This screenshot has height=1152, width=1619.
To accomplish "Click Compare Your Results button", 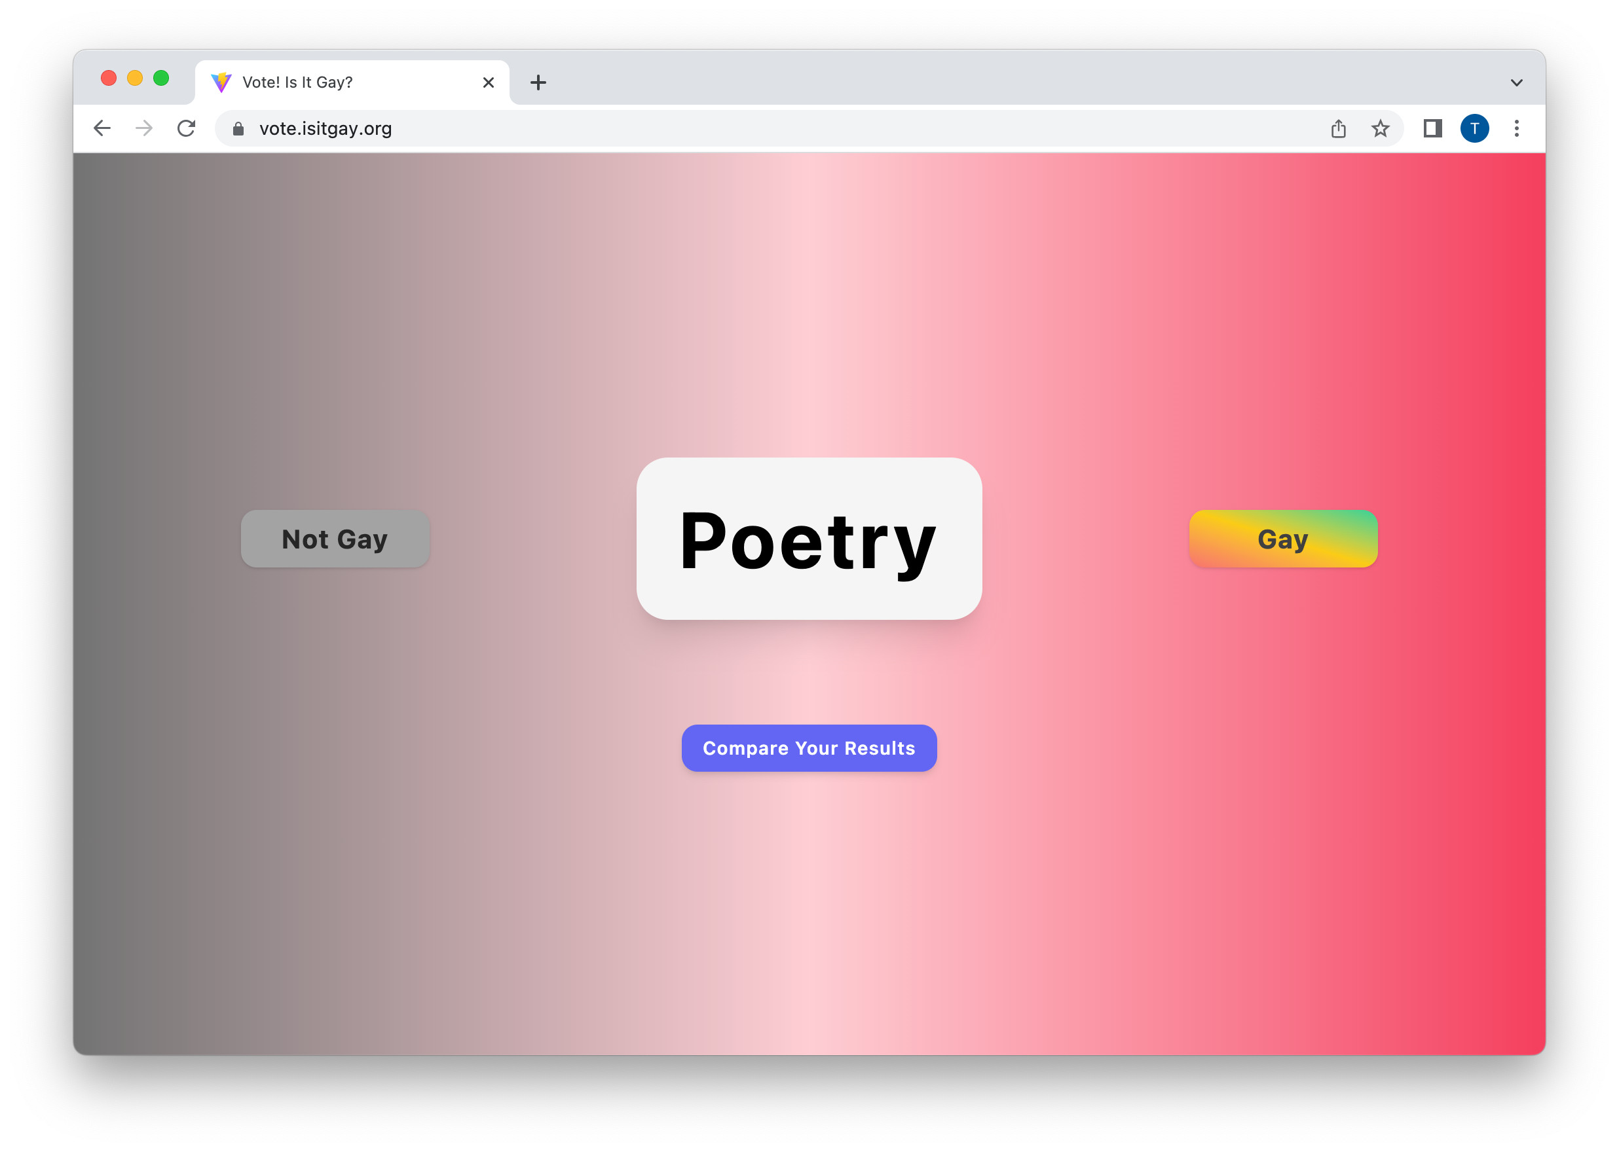I will coord(808,748).
